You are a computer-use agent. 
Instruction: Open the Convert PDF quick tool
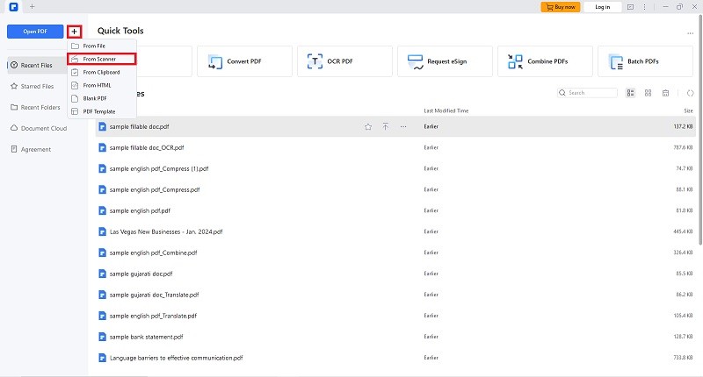pyautogui.click(x=244, y=61)
